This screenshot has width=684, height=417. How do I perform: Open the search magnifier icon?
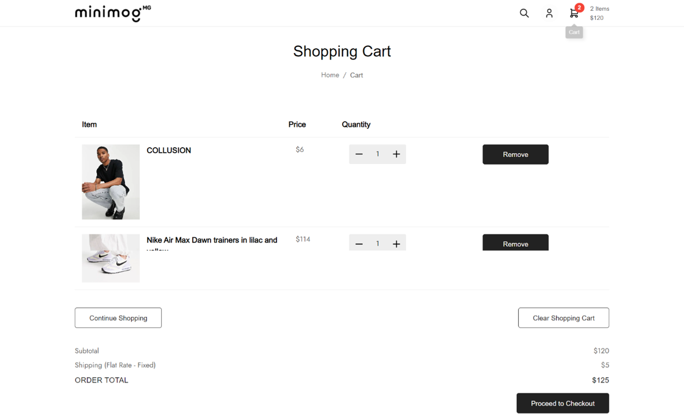[524, 13]
